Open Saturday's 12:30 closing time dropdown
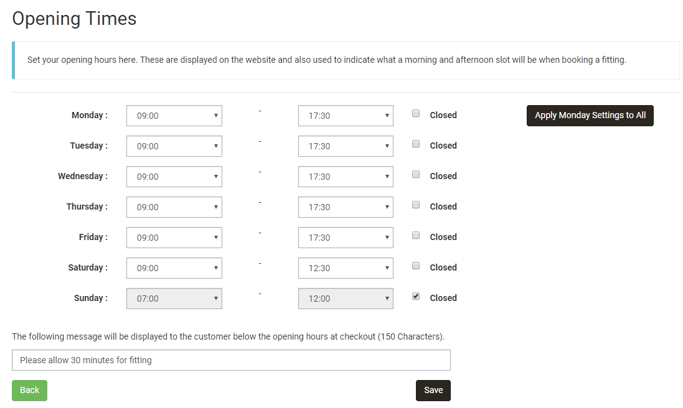This screenshot has height=408, width=683. point(346,268)
